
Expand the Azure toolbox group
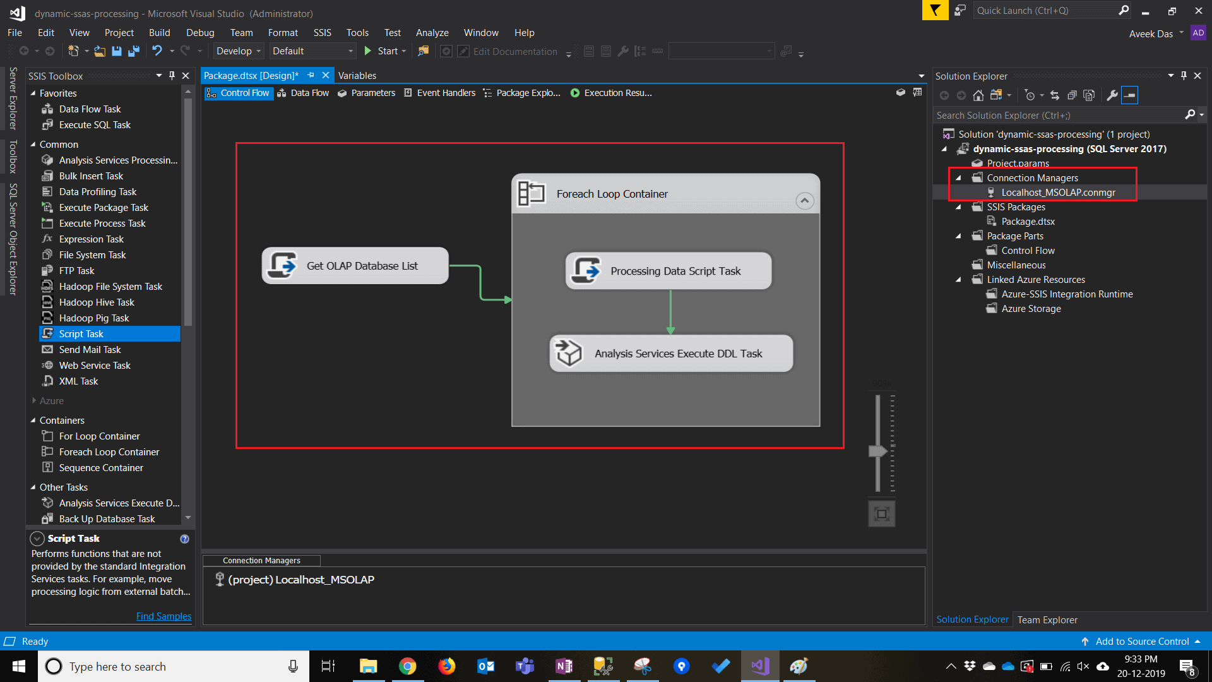click(x=33, y=400)
